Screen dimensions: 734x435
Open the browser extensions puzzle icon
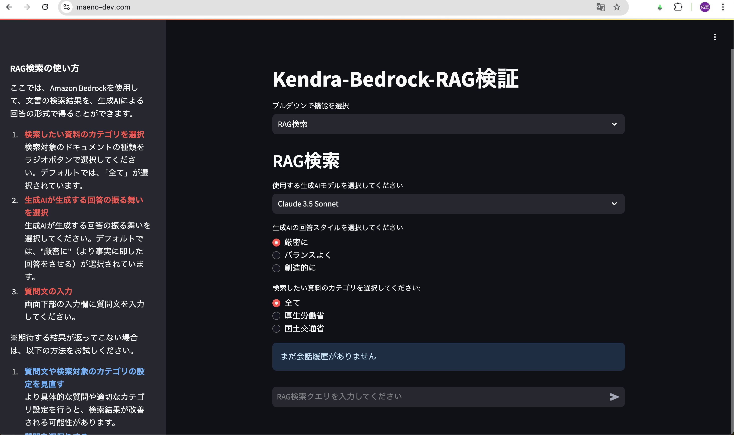(x=678, y=7)
